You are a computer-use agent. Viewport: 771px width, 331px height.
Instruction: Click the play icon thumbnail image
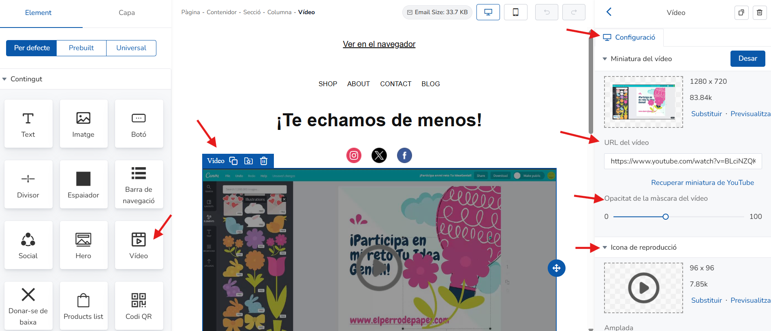point(643,288)
